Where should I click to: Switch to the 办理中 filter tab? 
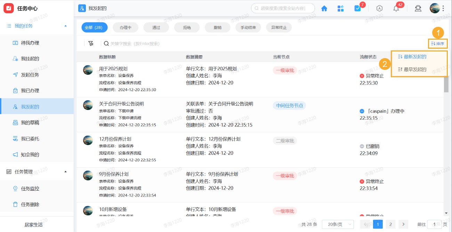(x=125, y=27)
